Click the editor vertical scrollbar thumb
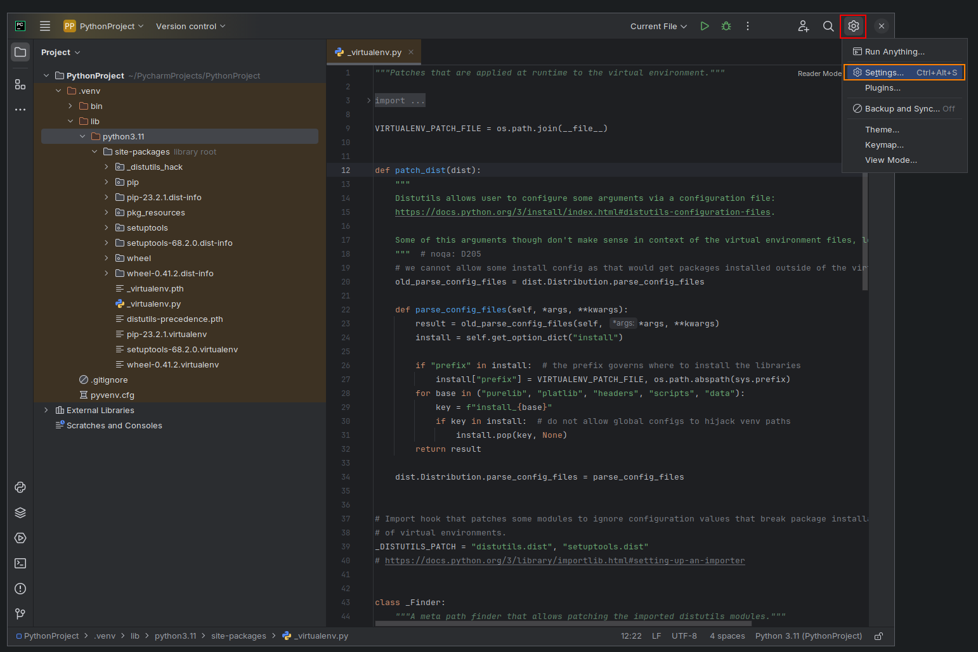The width and height of the screenshot is (978, 652). pos(865,231)
